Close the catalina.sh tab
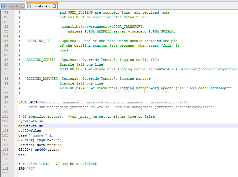Screen dimensions: 238x177 click(x=54, y=6)
